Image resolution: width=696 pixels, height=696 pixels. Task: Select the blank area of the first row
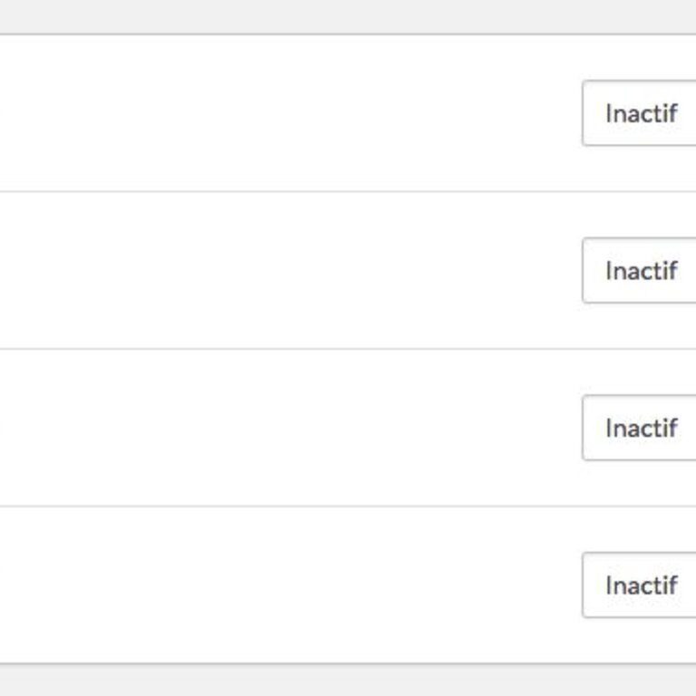tap(272, 113)
